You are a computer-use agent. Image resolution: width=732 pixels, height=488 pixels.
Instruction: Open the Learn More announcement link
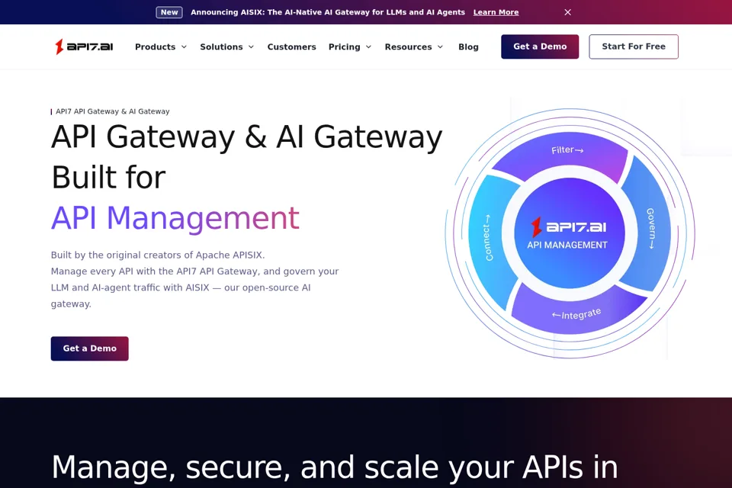(496, 12)
